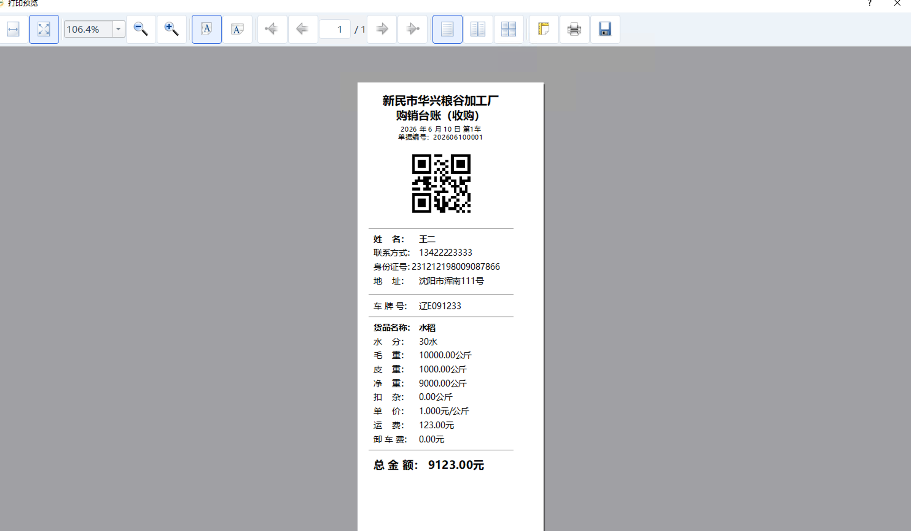911x531 pixels.
Task: Click the 106.4% zoom value field
Action: coord(88,29)
